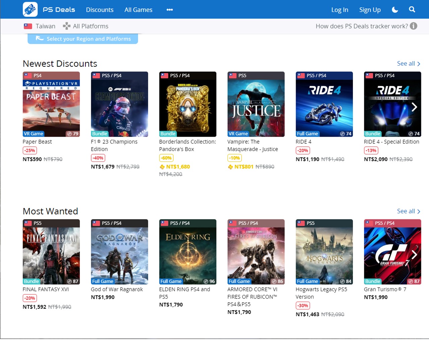Open the ELDEN RING cover thumbnail
Image resolution: width=429 pixels, height=340 pixels.
[188, 252]
